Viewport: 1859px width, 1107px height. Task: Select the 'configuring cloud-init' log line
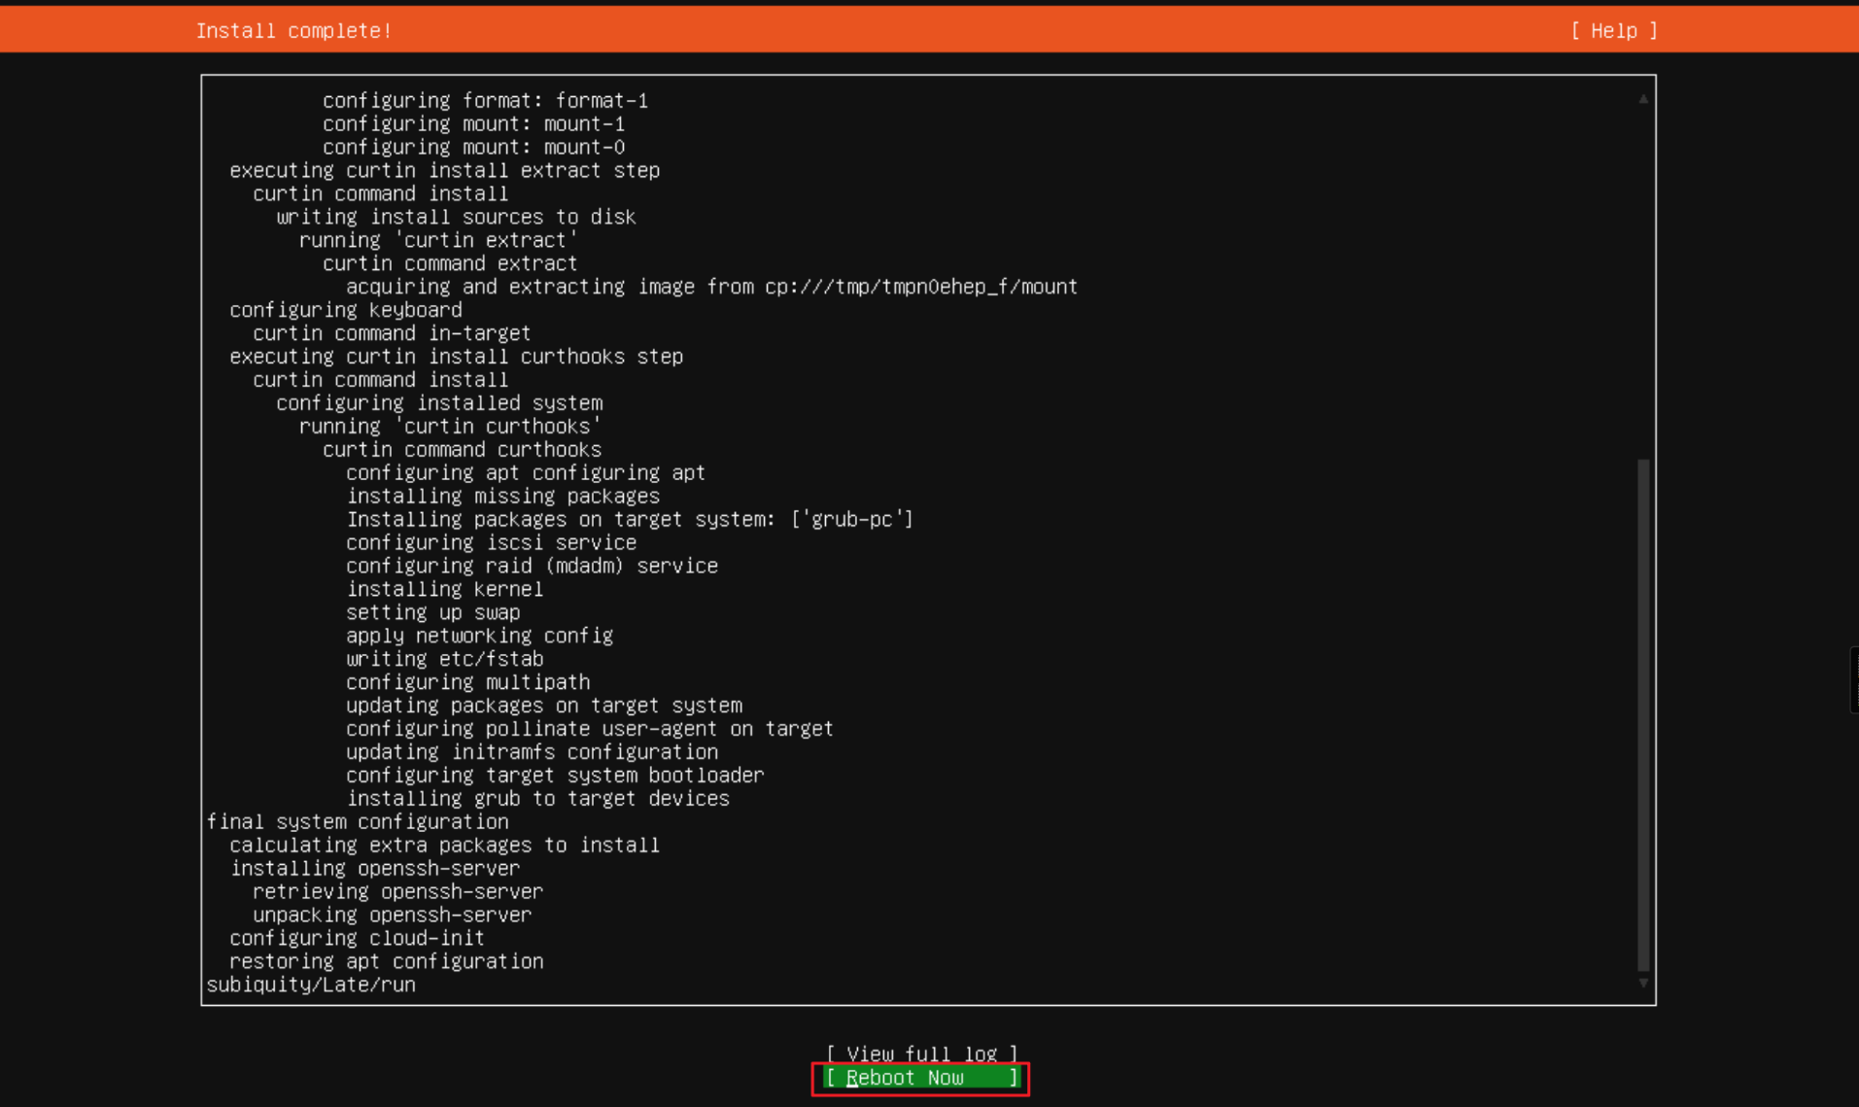tap(357, 938)
